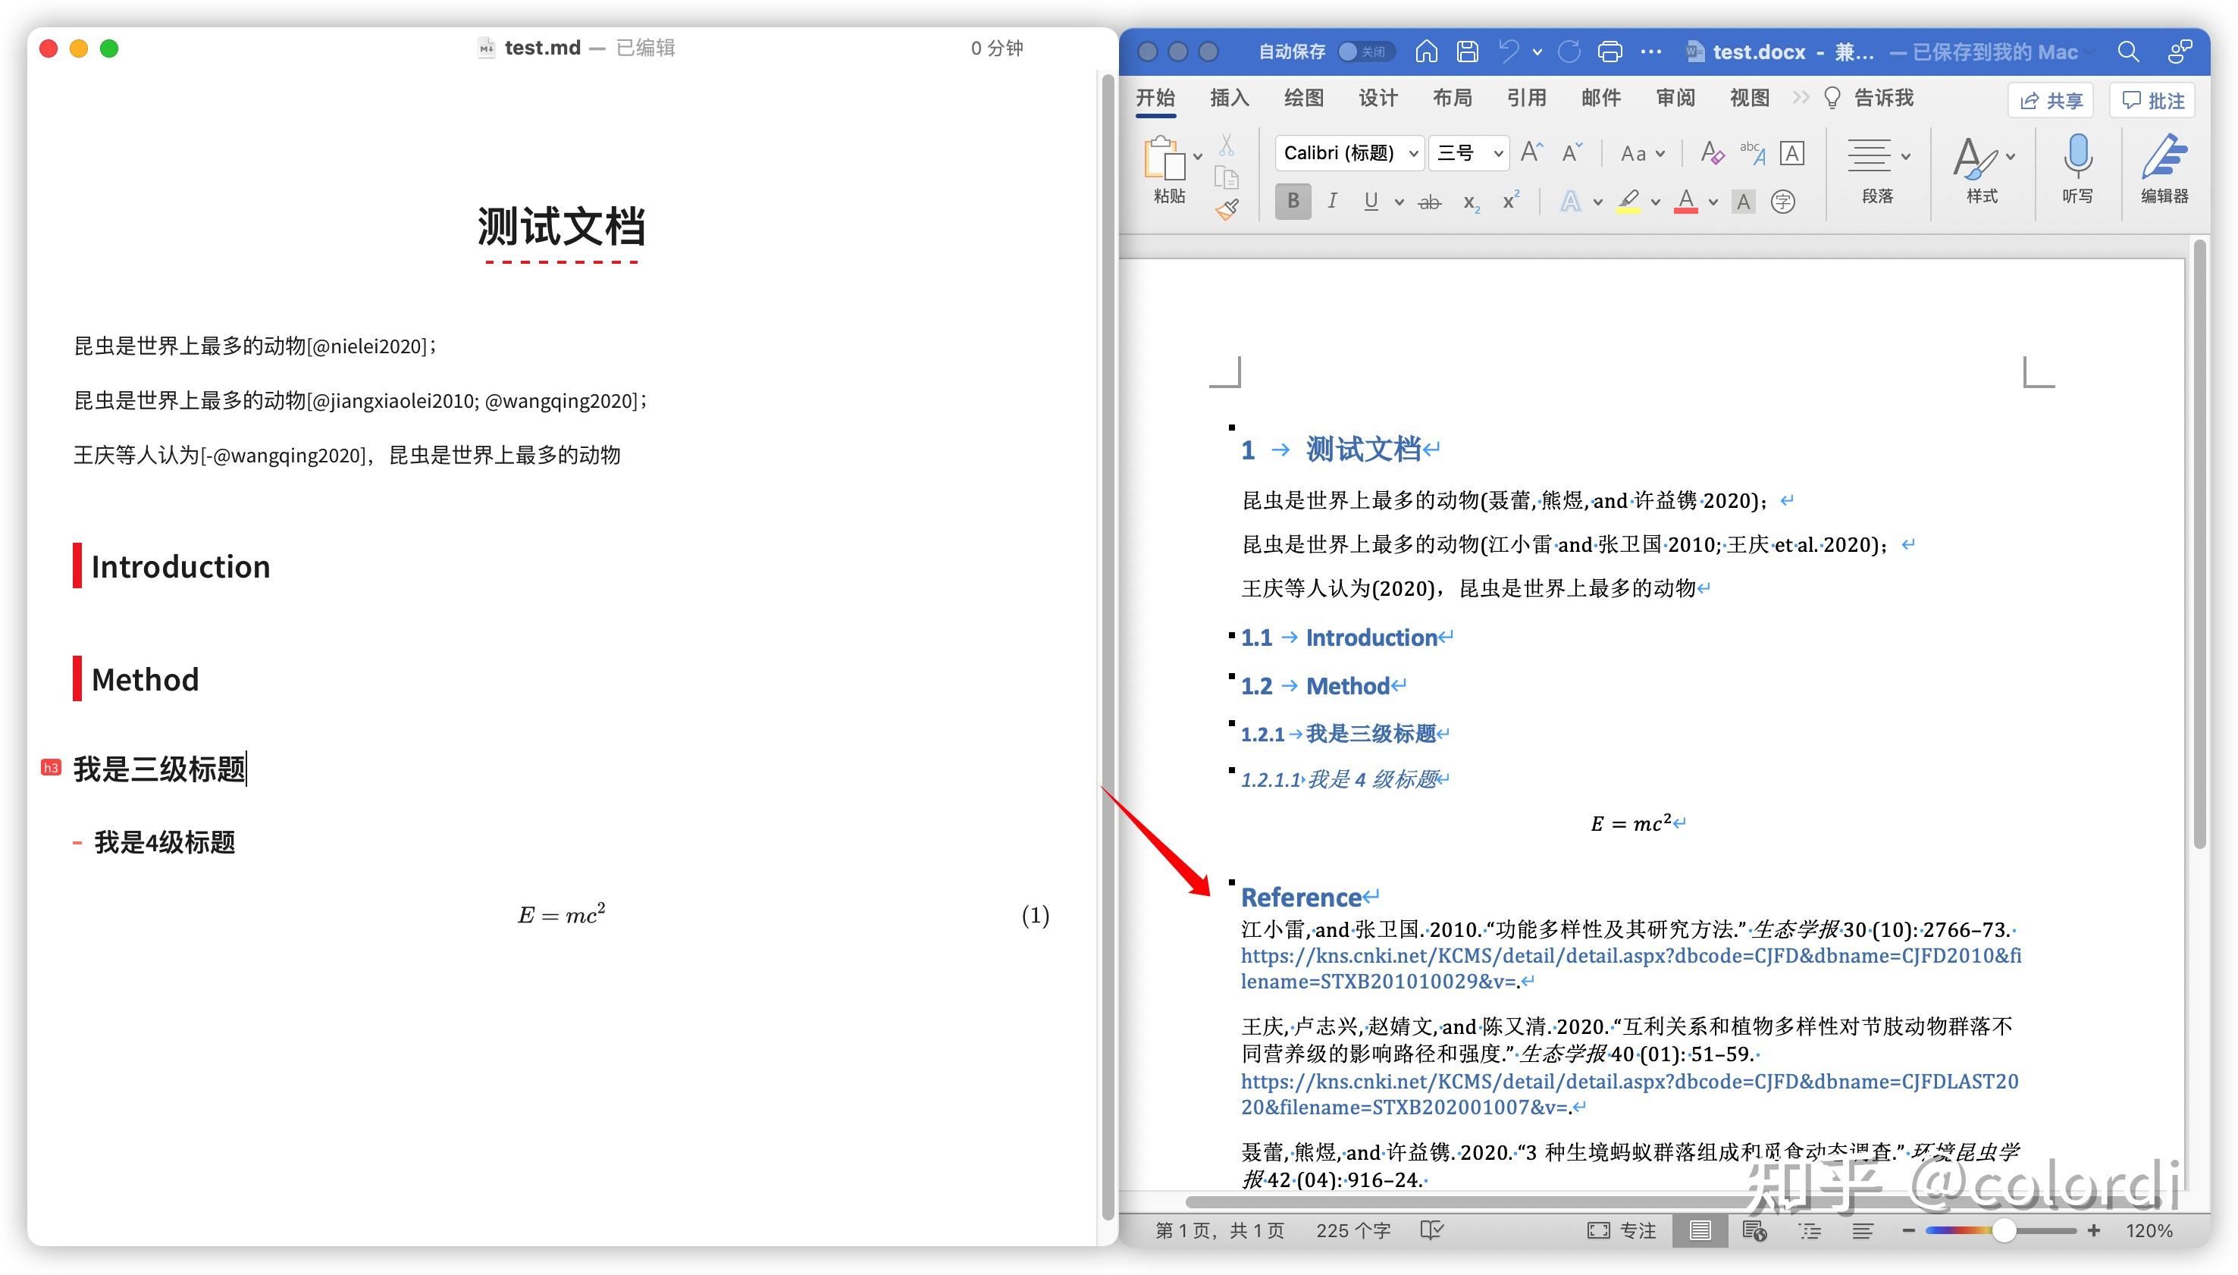The width and height of the screenshot is (2238, 1275).
Task: Toggle Italic formatting
Action: click(x=1332, y=202)
